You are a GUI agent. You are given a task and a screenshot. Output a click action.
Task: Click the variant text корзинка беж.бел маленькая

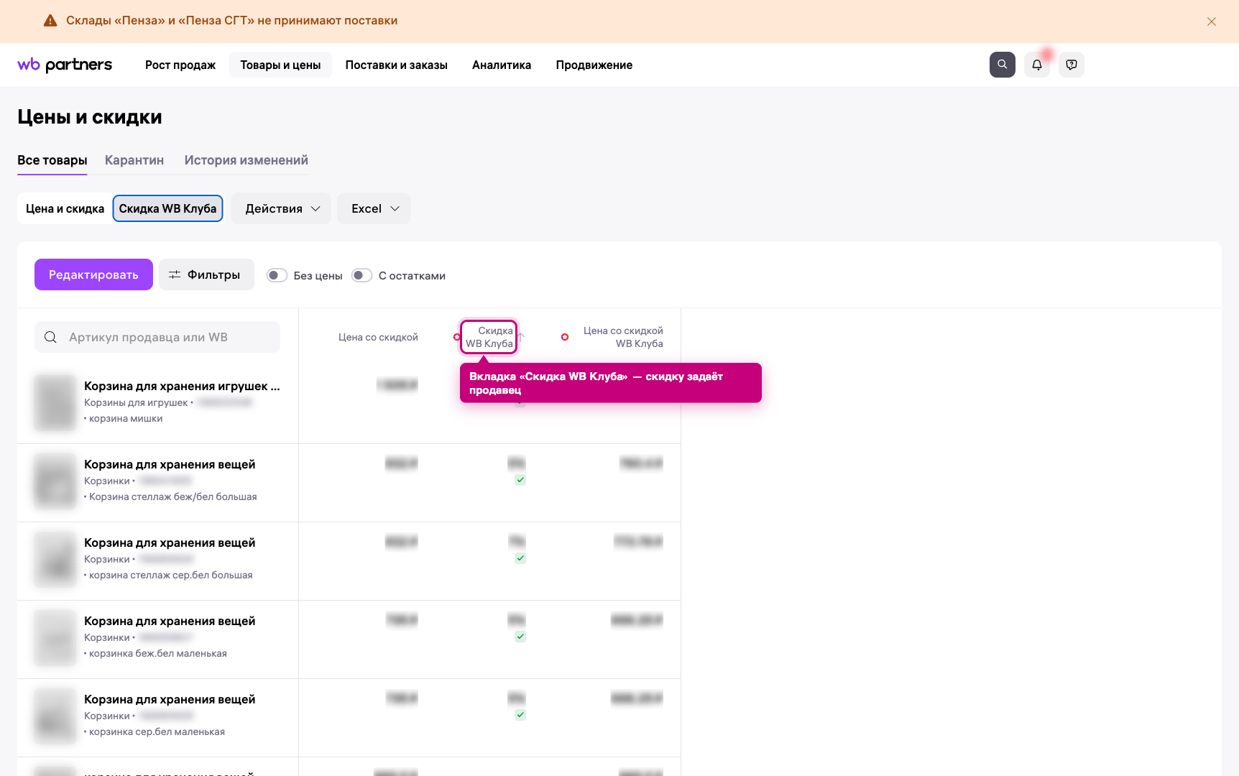click(x=158, y=653)
